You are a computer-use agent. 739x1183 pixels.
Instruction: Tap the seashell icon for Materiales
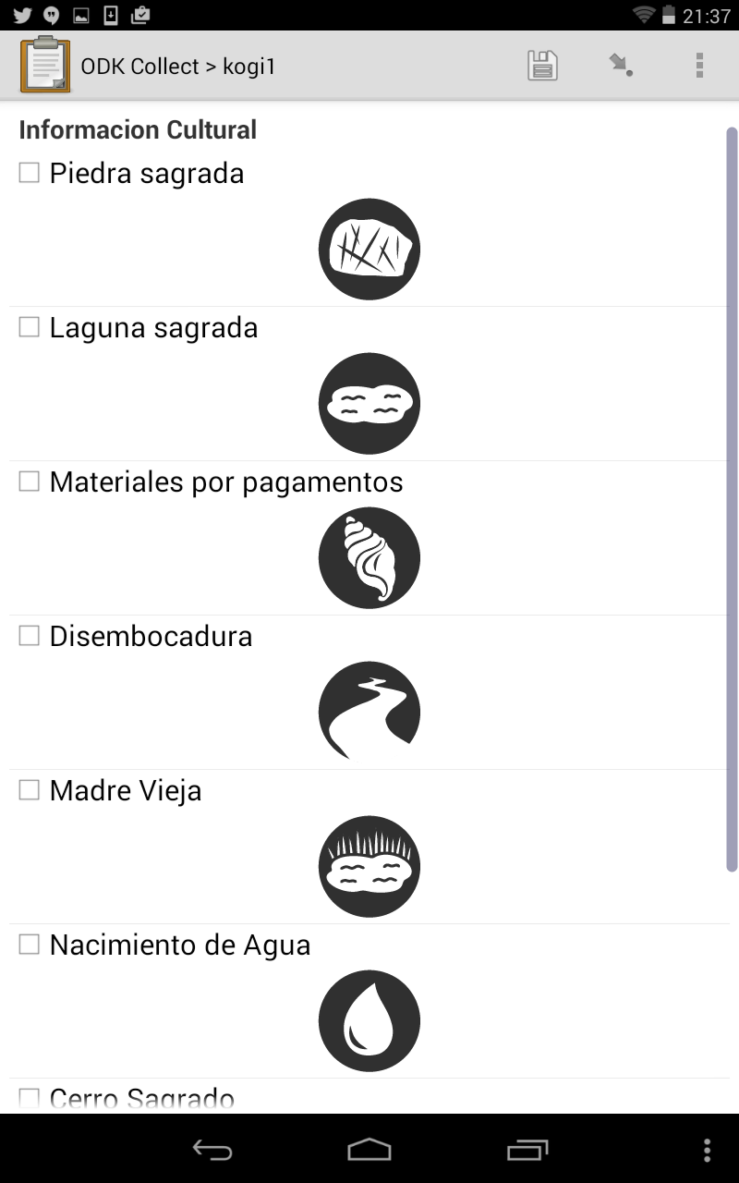[x=369, y=557]
